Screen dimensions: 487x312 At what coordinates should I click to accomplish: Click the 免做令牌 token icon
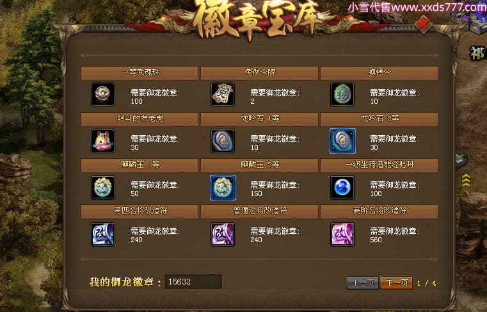pyautogui.click(x=222, y=94)
